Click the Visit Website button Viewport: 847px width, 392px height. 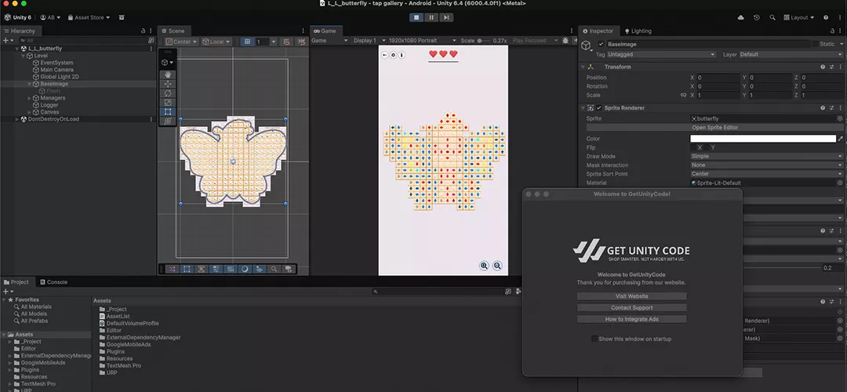click(631, 296)
